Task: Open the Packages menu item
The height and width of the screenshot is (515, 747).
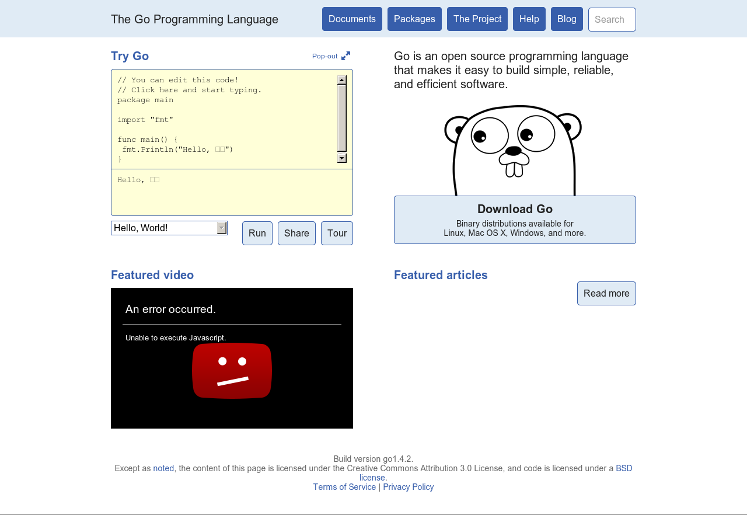Action: (414, 19)
